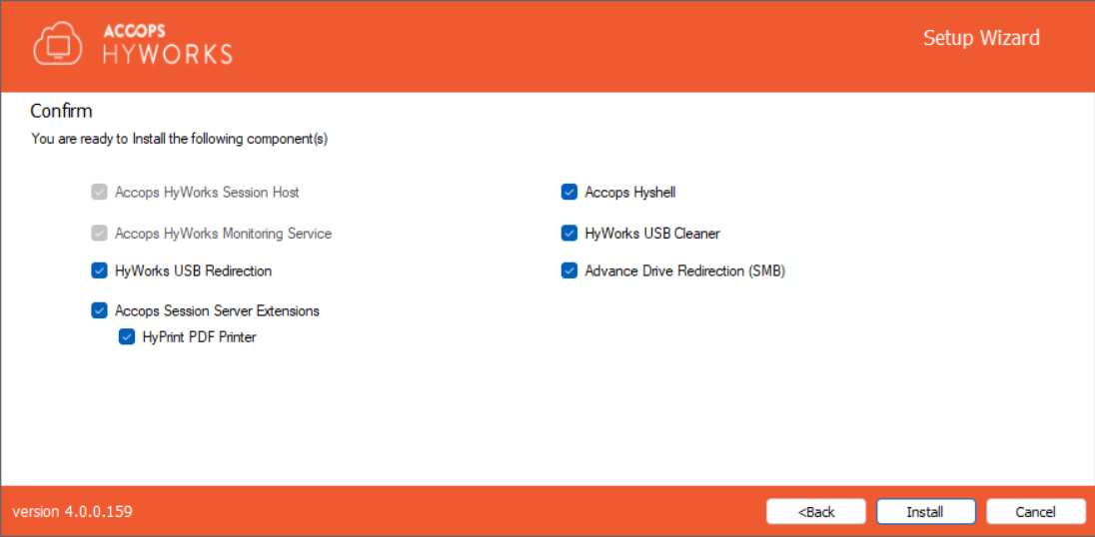Click the 'Accops HyWorks Monitoring Service' label text
1095x537 pixels.
tap(223, 234)
